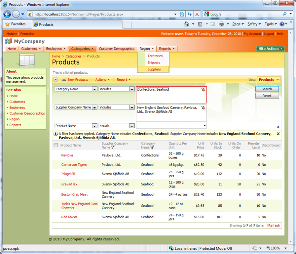Open the Boston Crab Meat product link
Image resolution: width=296 pixels, height=254 pixels.
(74, 194)
